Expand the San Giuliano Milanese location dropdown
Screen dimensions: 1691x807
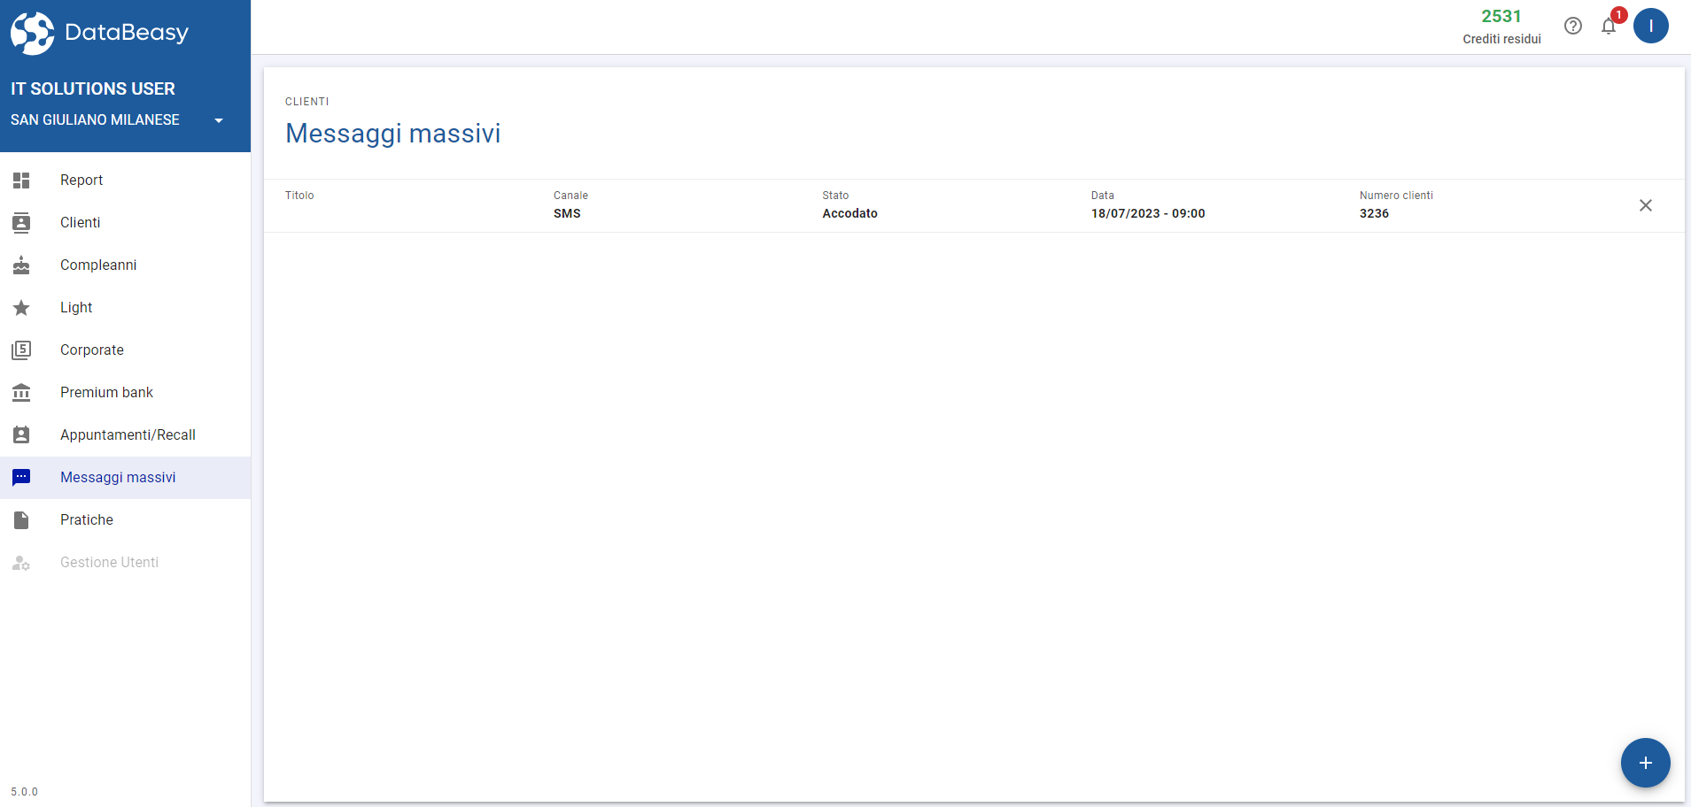tap(218, 120)
